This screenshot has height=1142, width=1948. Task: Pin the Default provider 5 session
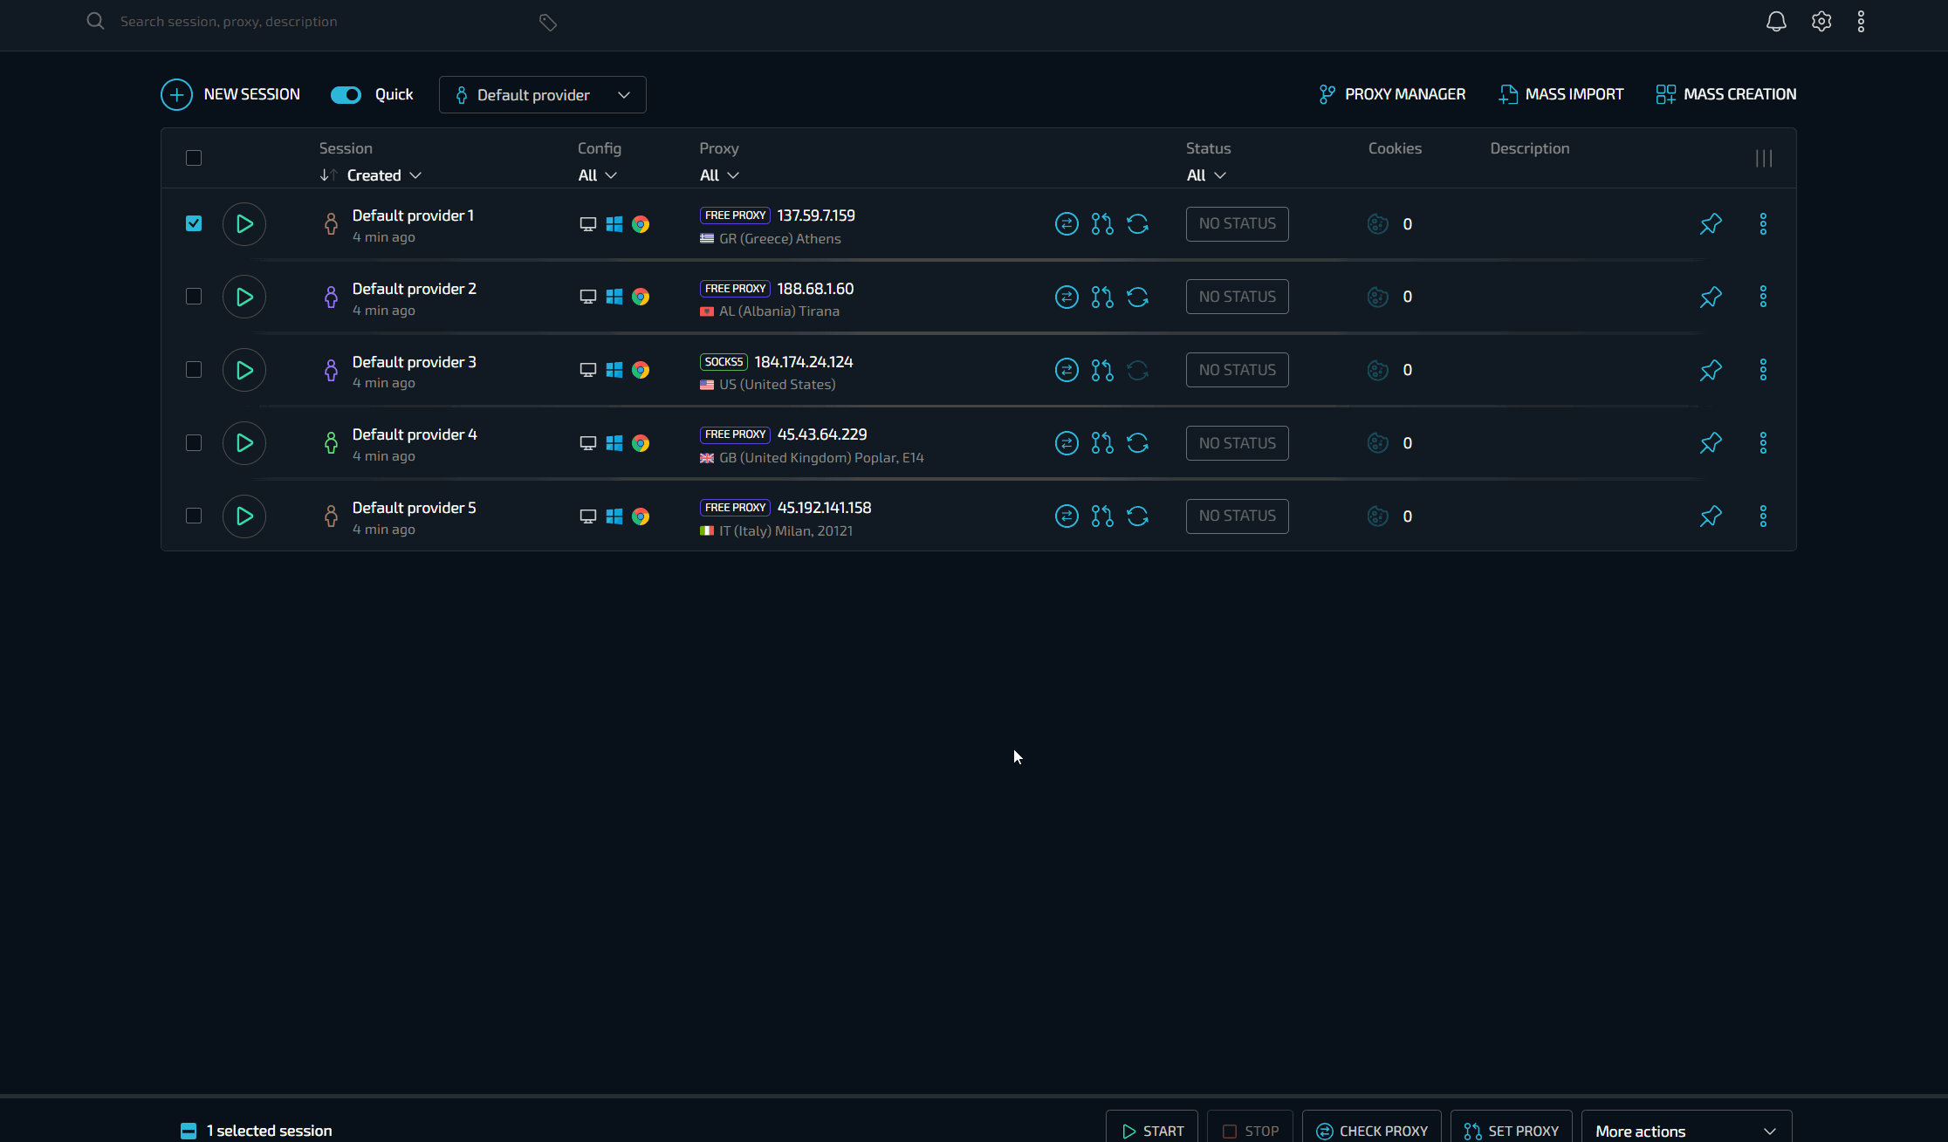click(x=1711, y=516)
